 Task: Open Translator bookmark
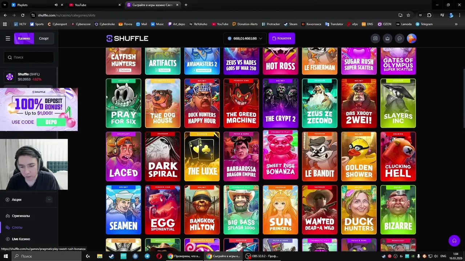tap(334, 24)
